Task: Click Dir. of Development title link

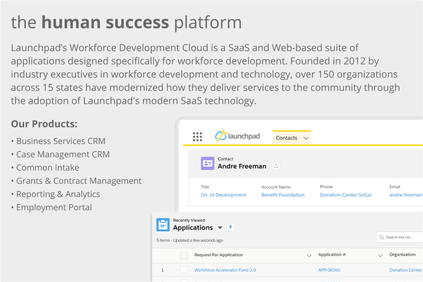Action: pos(223,195)
